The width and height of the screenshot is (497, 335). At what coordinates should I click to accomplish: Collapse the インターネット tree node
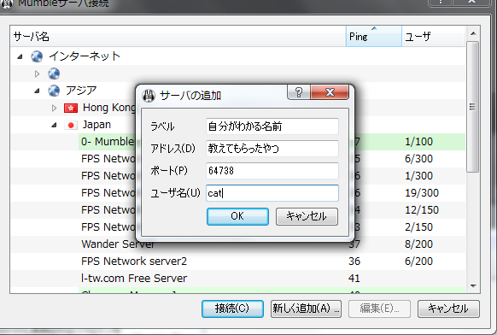[x=20, y=56]
